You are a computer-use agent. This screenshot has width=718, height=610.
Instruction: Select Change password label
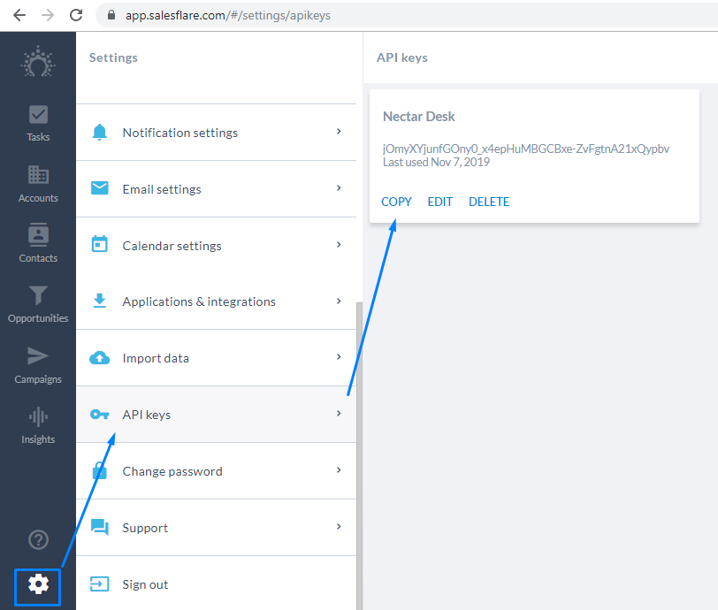[172, 471]
